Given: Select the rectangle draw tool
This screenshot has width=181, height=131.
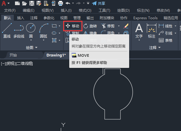Looking at the screenshot, I should coord(54,26).
